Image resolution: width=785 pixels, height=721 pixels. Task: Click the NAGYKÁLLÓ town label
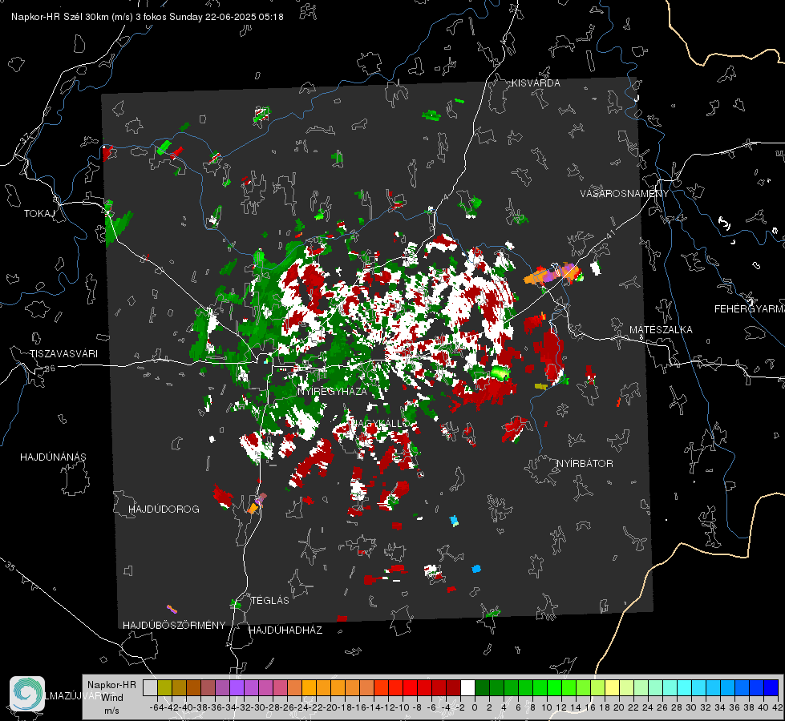point(381,424)
